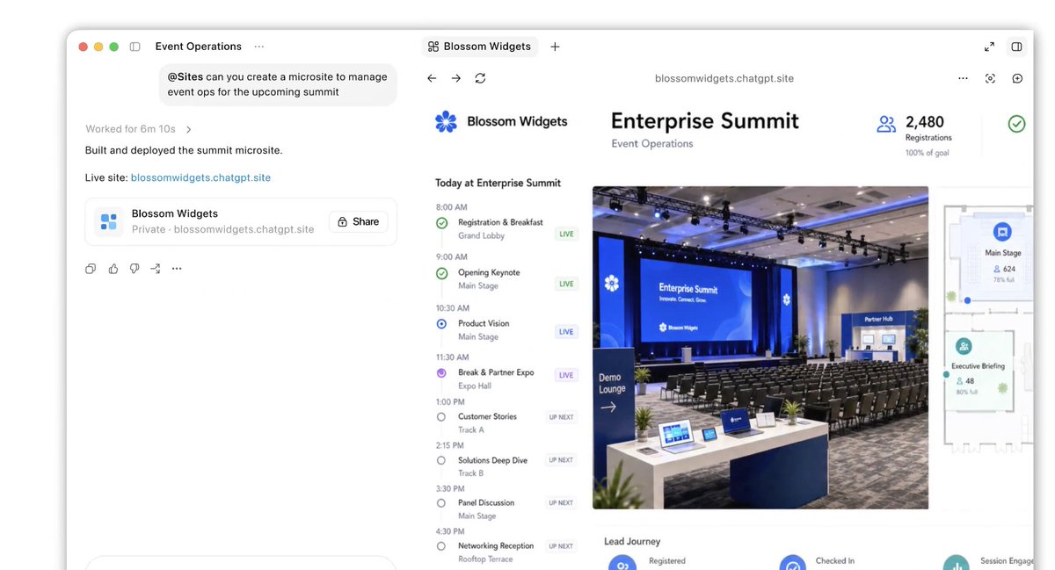
Task: Open the Enterprise Summit venue photo
Action: pyautogui.click(x=760, y=348)
